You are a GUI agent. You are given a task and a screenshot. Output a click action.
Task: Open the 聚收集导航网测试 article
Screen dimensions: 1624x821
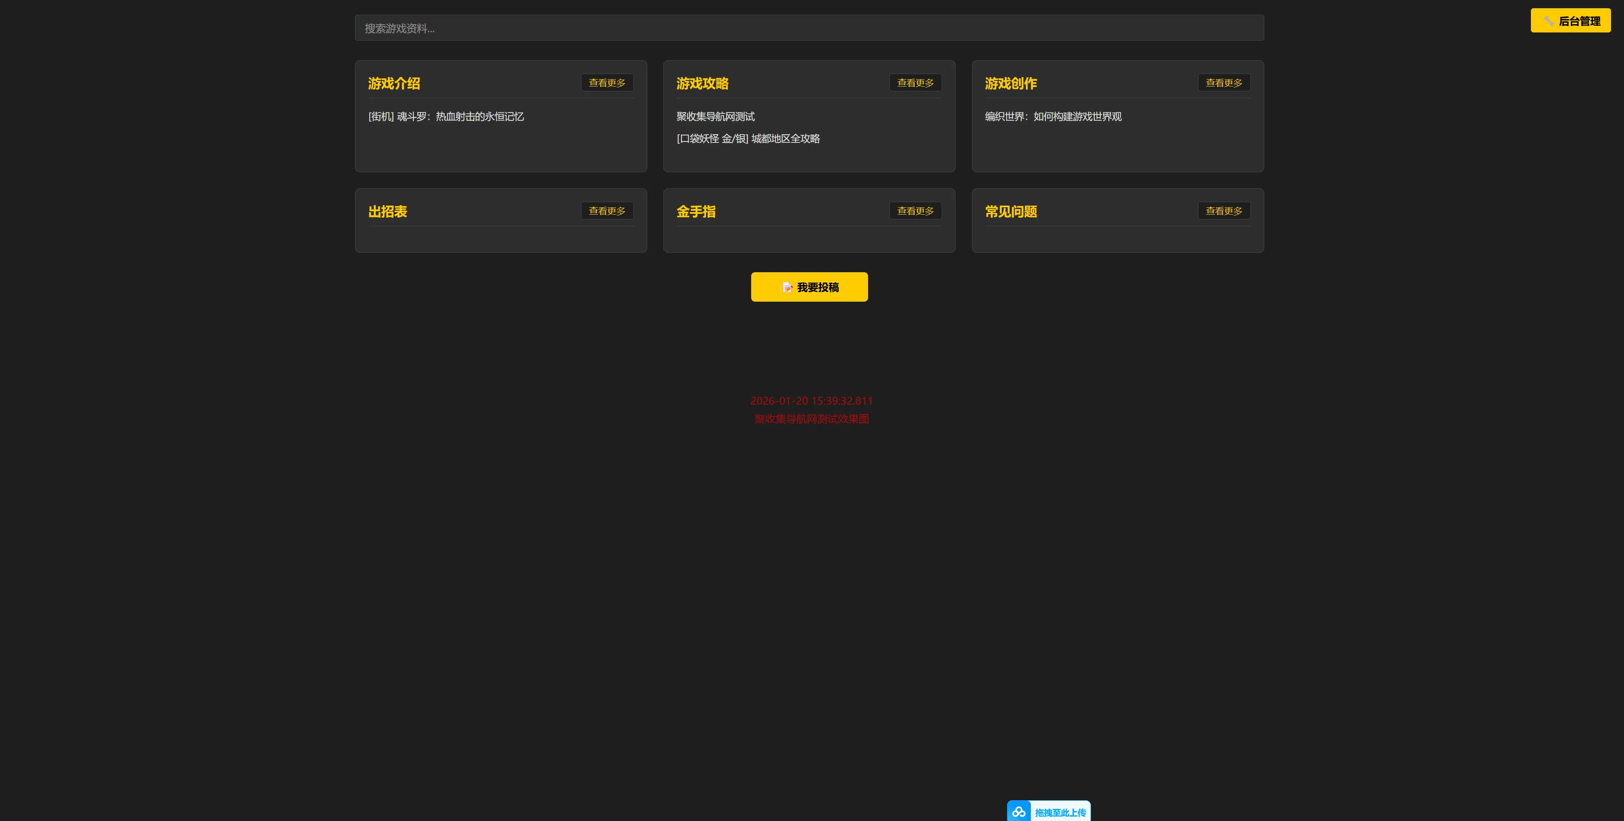(715, 116)
